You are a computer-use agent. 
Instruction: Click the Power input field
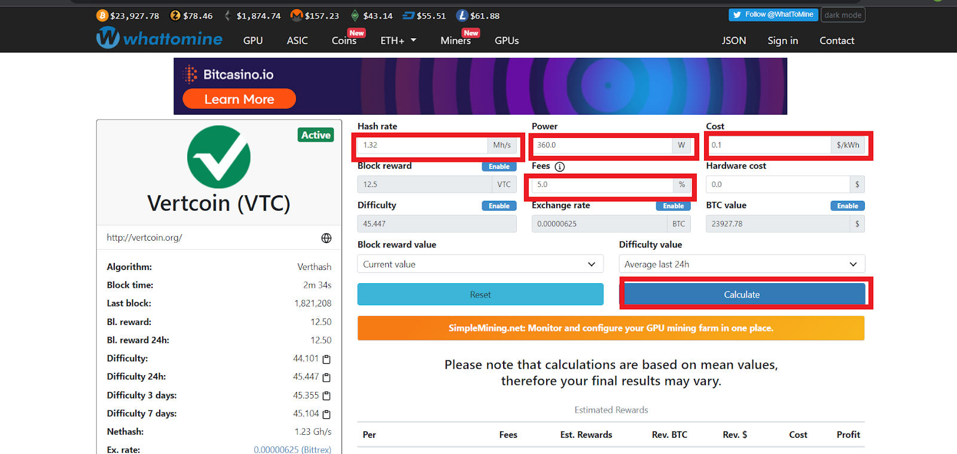pos(602,145)
